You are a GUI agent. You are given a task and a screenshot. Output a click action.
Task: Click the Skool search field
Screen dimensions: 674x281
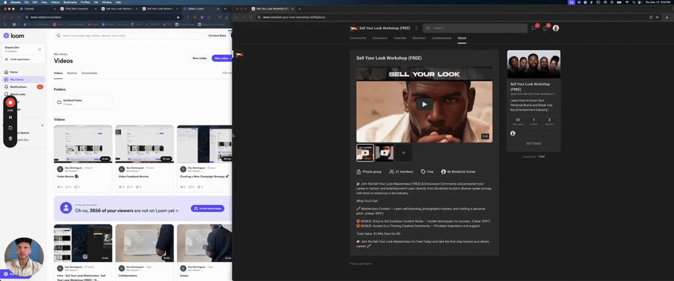point(475,28)
